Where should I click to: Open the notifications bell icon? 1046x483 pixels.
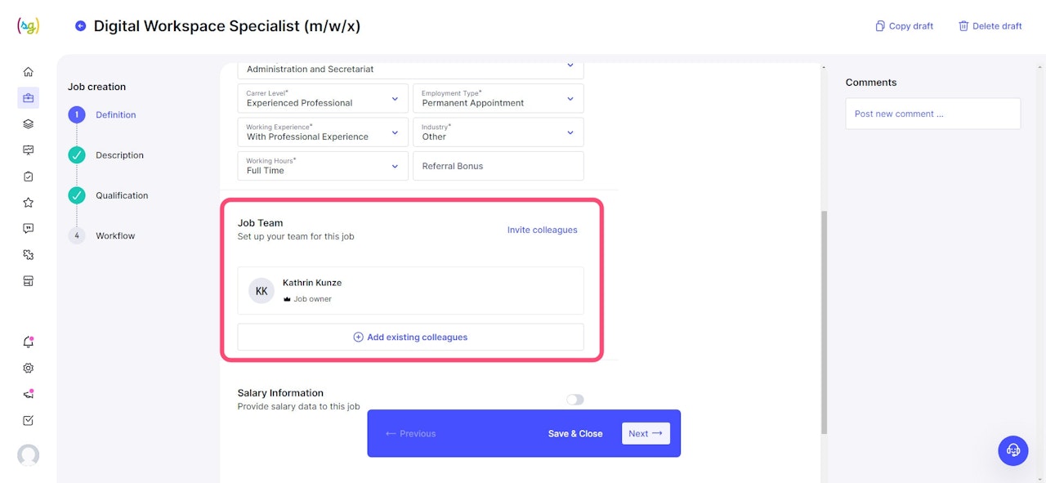(x=28, y=342)
